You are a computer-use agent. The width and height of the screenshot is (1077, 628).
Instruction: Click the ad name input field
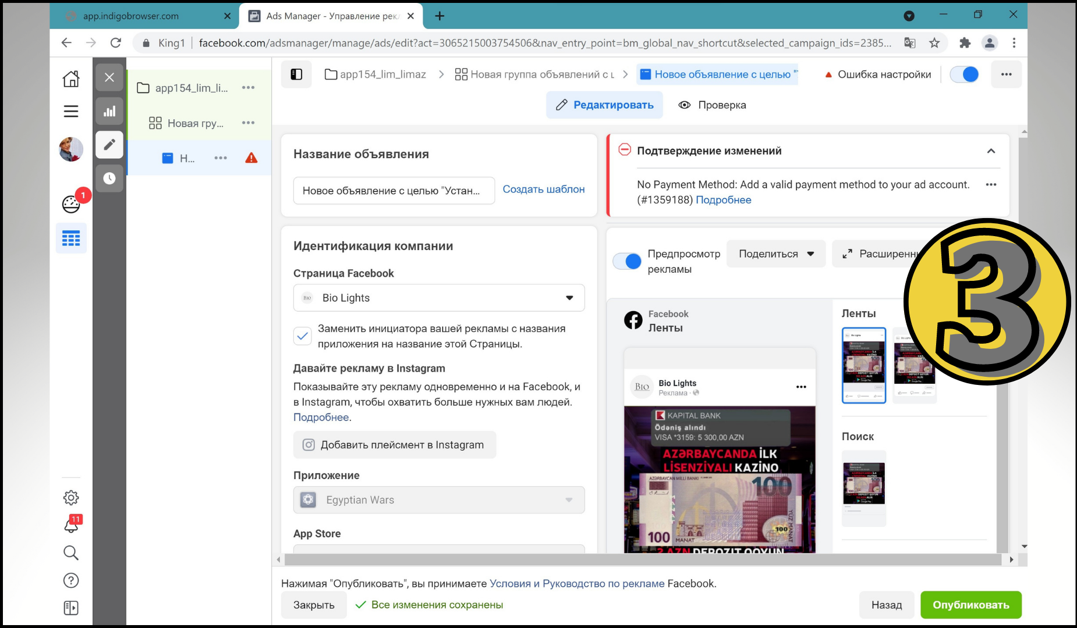[394, 191]
